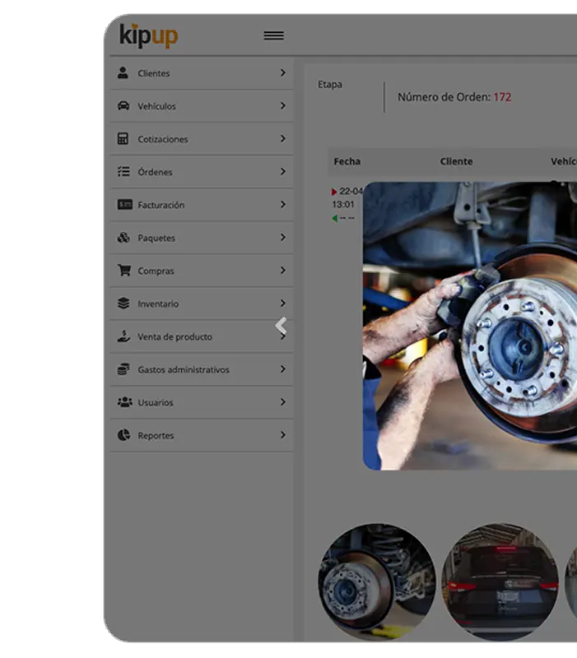Screen dimensions: 577x658
Task: Select the dark car rear thumbnail
Action: pos(500,582)
